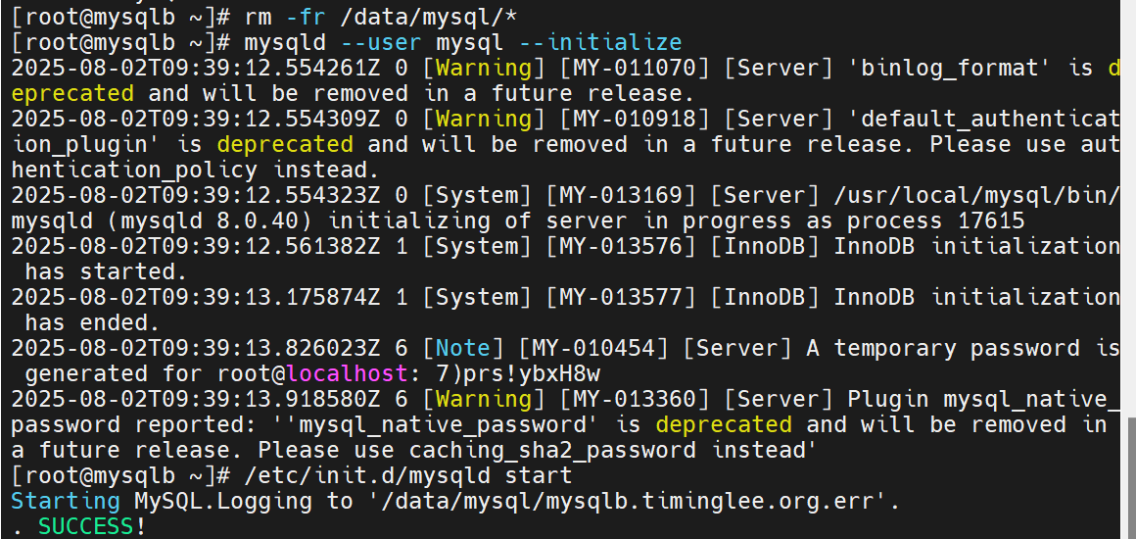
Task: Click timestamp '2025-08-02T09:39:13.175874Z'
Action: (195, 297)
